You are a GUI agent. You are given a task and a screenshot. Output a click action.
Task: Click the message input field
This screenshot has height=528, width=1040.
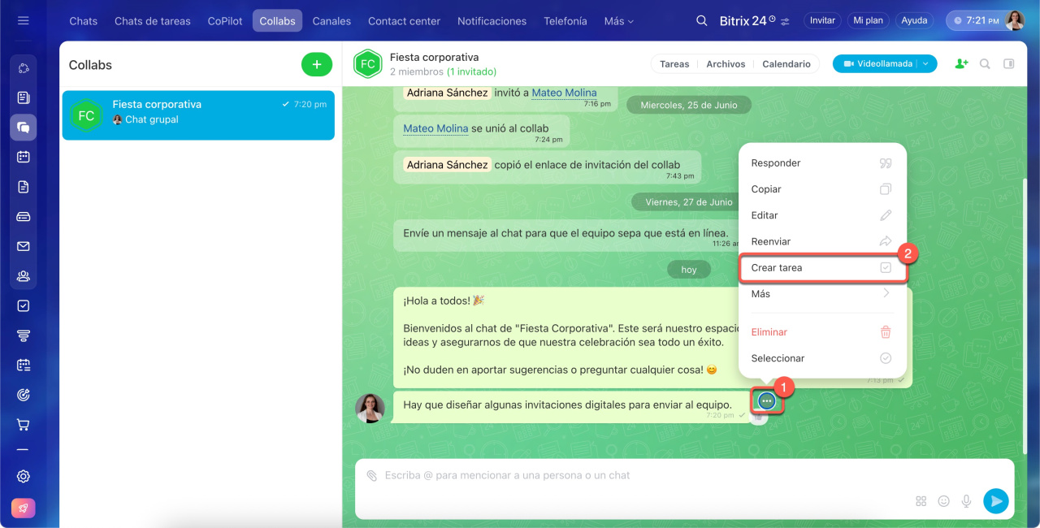point(634,475)
